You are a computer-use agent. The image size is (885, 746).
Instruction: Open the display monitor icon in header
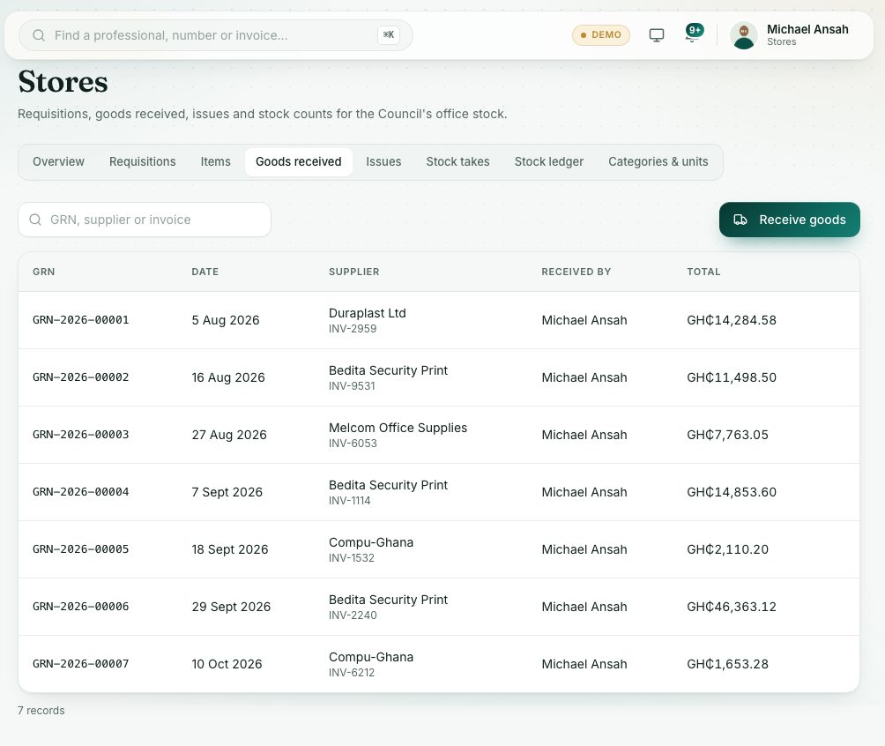(x=657, y=35)
